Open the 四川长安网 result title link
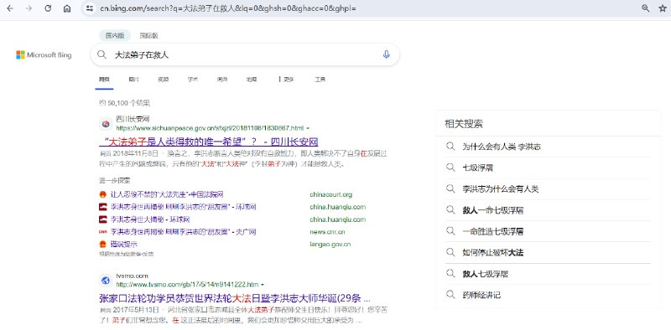 click(208, 142)
